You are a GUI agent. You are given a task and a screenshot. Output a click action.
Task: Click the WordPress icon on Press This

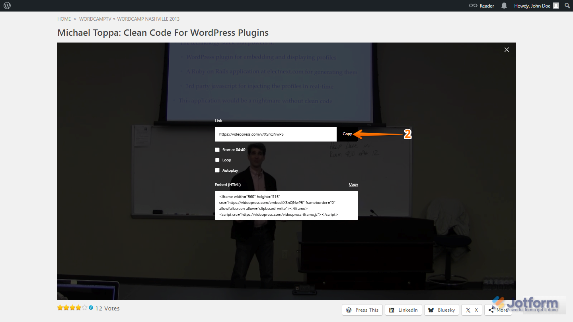click(x=349, y=310)
